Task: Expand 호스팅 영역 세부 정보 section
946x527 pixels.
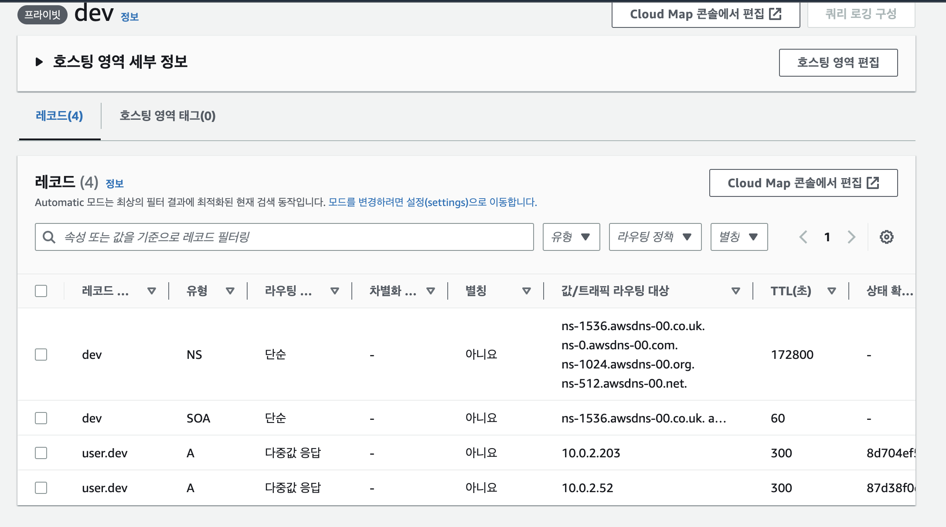Action: 39,62
